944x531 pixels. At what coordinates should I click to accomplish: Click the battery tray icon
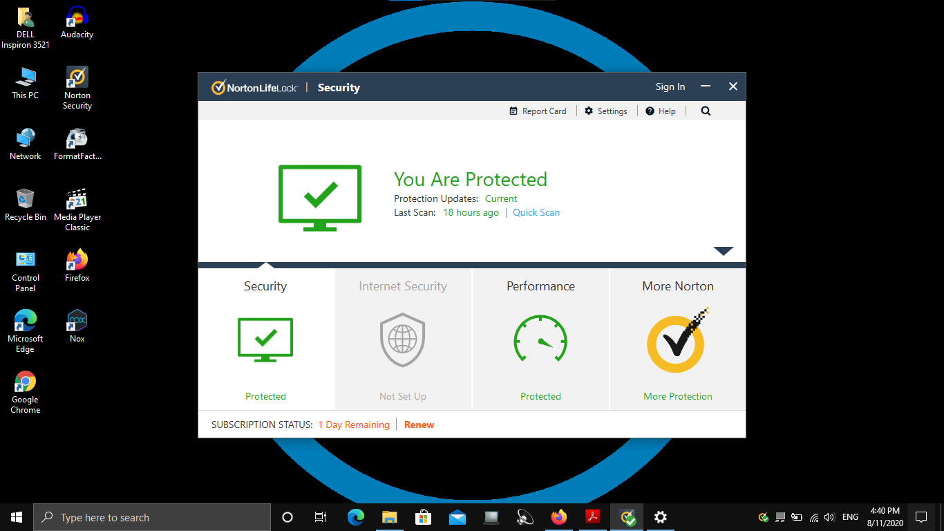click(797, 517)
